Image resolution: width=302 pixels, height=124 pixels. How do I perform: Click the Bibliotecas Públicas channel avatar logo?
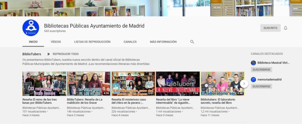tap(31, 28)
